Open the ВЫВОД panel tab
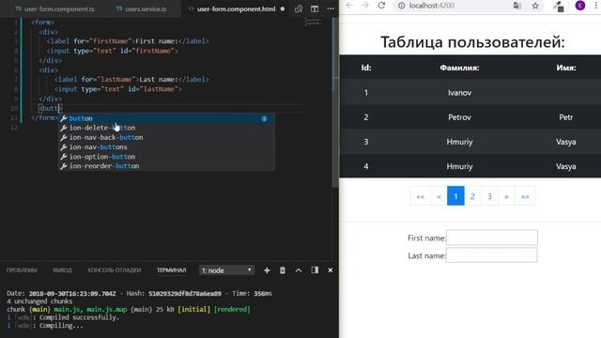 point(63,270)
